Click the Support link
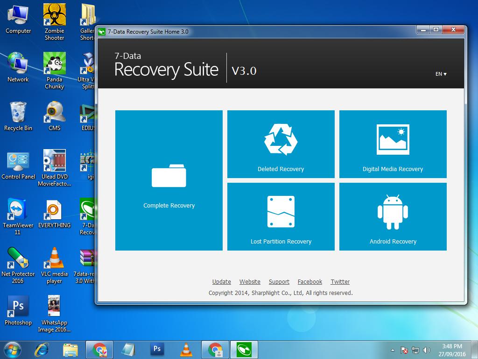Screen dimensions: 478x359 tap(279, 282)
